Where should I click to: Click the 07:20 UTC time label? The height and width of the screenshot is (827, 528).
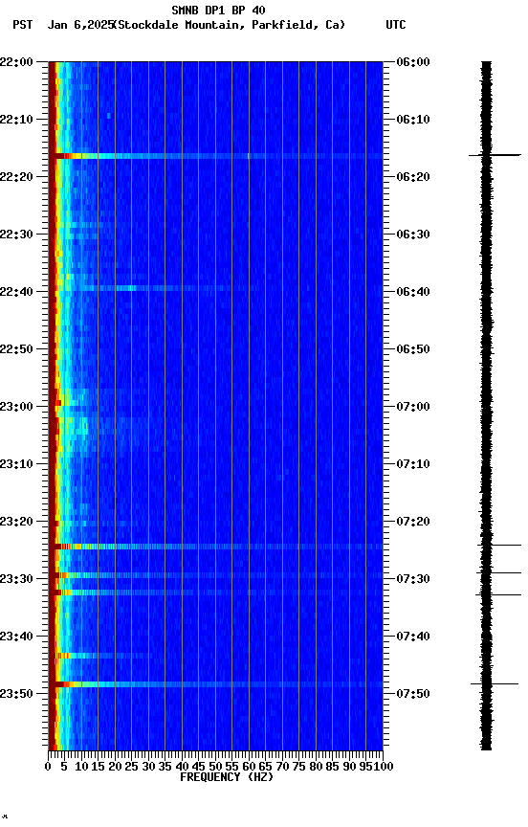(412, 522)
